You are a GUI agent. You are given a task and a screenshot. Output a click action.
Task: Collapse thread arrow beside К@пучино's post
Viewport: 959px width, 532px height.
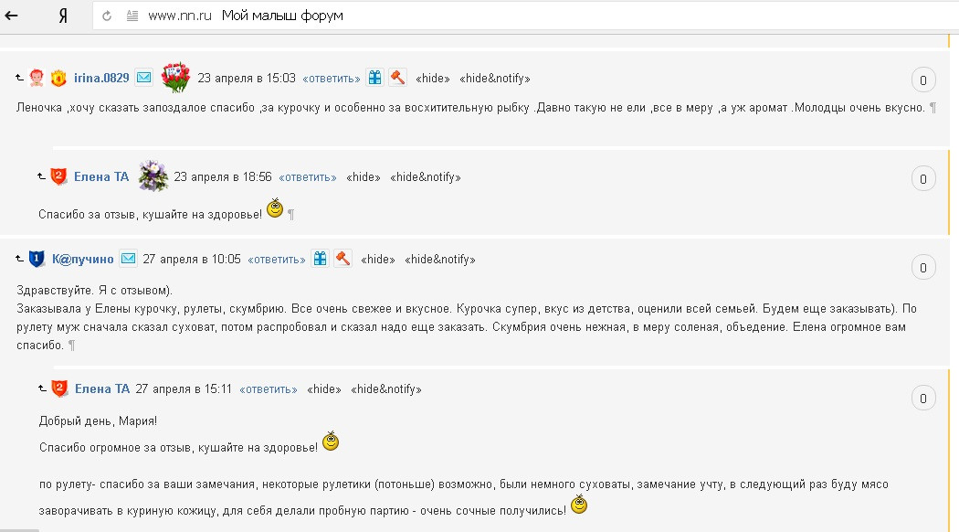[x=19, y=259]
